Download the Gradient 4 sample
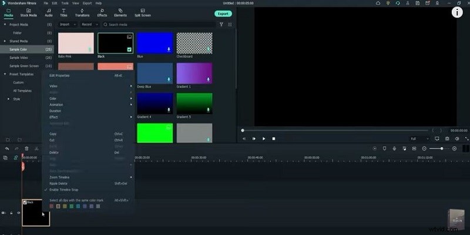 (169, 110)
